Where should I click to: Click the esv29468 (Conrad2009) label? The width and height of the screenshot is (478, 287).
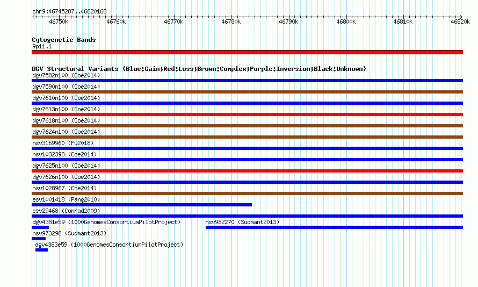coord(66,211)
